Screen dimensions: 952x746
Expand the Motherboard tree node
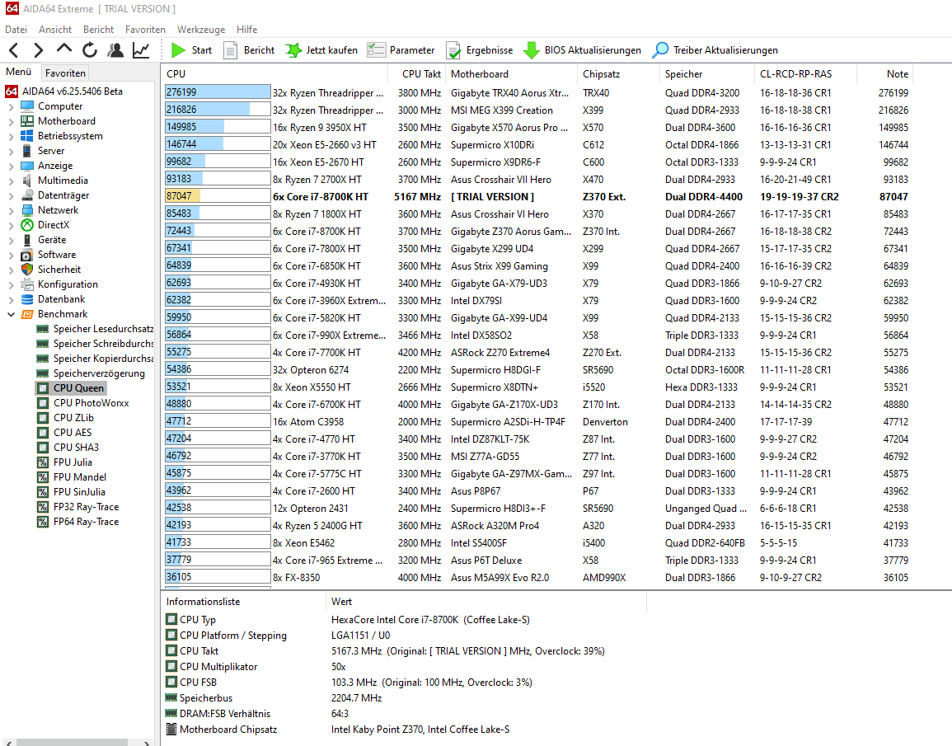coord(11,121)
